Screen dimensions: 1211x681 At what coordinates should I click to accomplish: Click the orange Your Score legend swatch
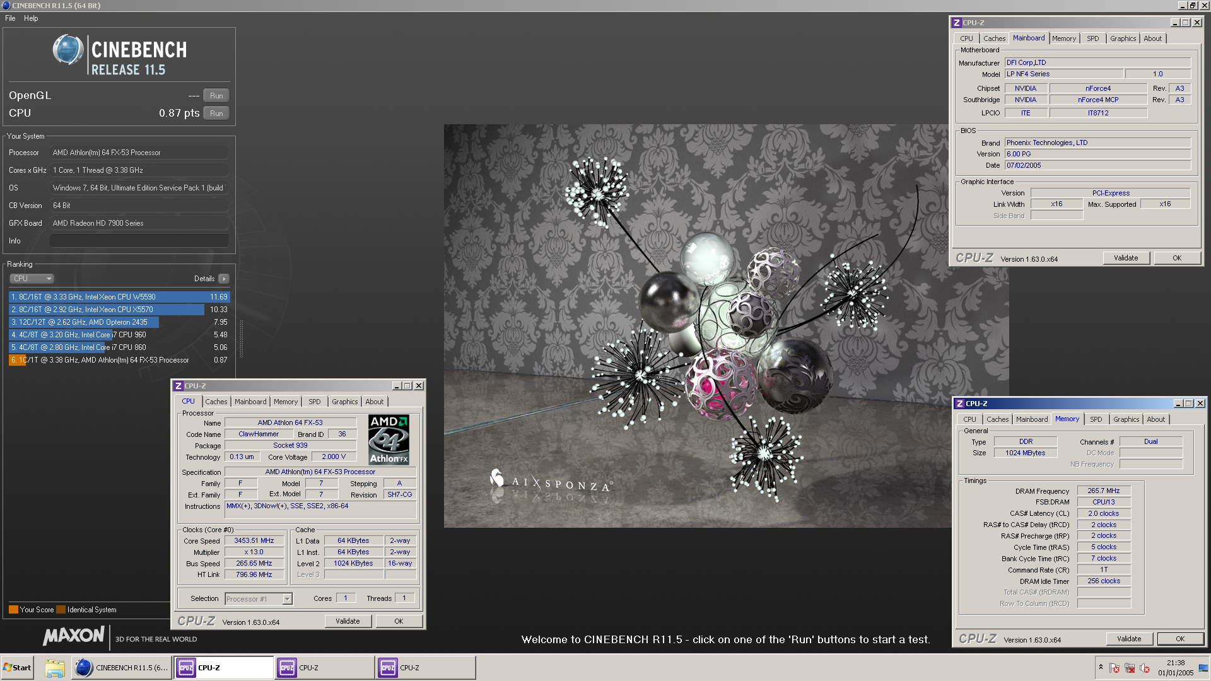(x=13, y=610)
